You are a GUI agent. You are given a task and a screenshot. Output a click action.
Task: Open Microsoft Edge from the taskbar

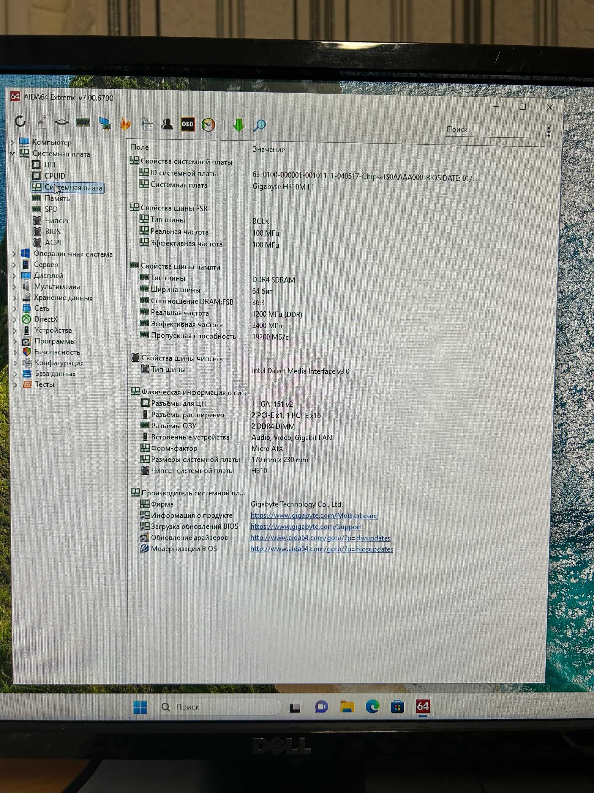point(372,706)
